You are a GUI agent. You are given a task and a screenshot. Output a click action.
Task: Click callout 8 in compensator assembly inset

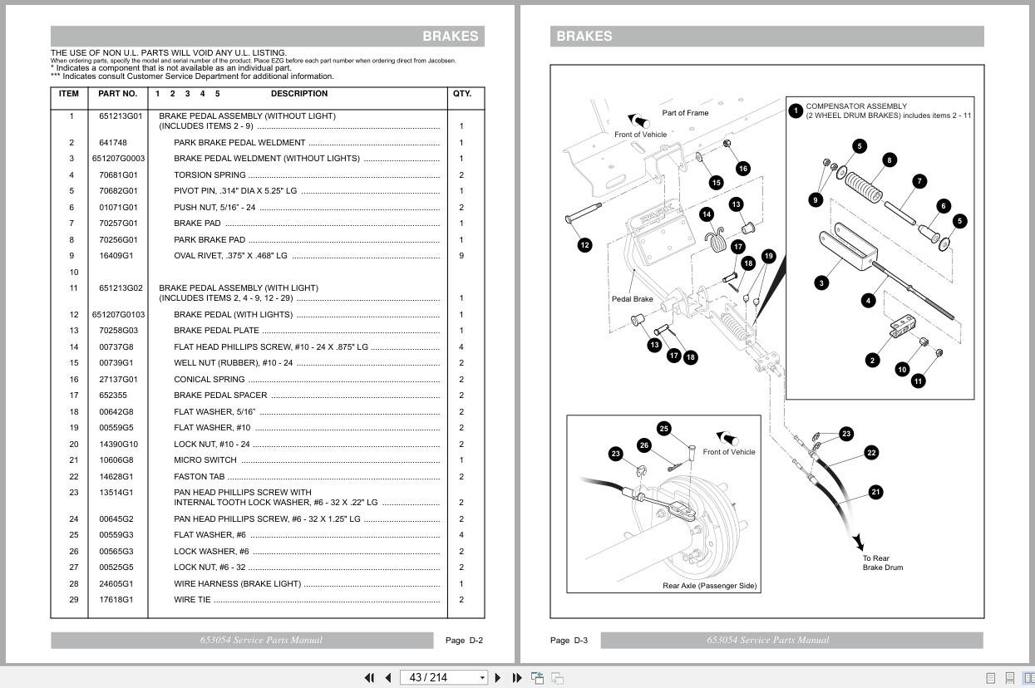[890, 160]
